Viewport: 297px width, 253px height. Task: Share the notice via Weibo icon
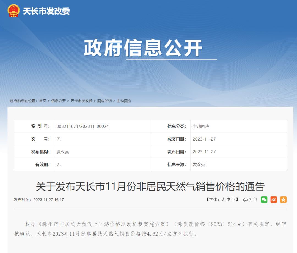pos(274,200)
